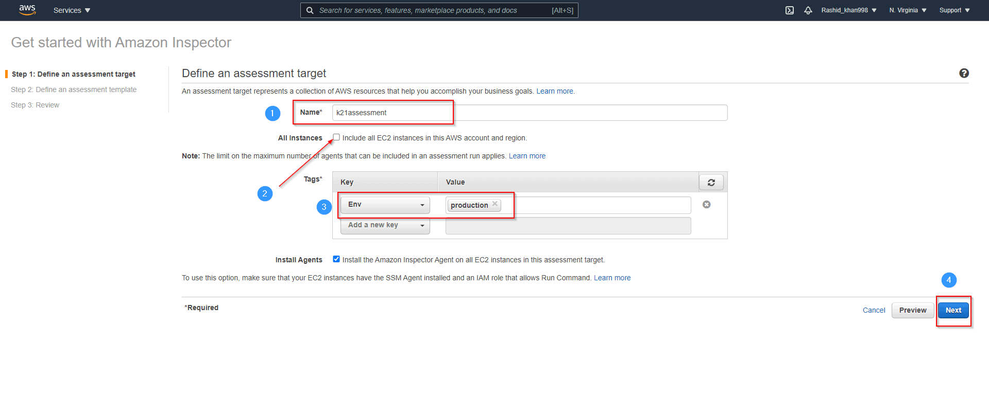
Task: Click the search magnifier icon
Action: 310,10
